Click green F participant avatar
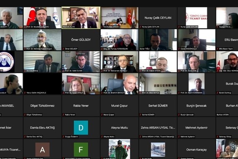Viewport: 238px width, 159px height. pos(81,149)
